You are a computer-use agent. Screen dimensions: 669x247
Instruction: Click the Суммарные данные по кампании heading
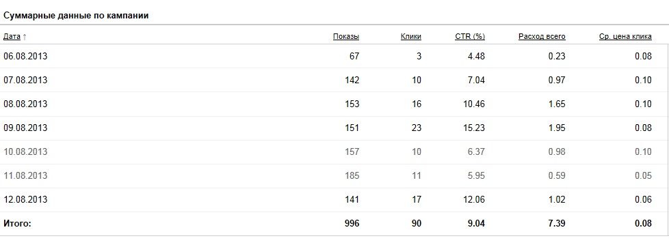[76, 16]
